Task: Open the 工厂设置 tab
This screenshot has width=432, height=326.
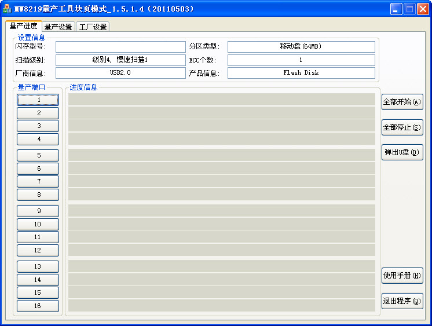Action: point(92,27)
